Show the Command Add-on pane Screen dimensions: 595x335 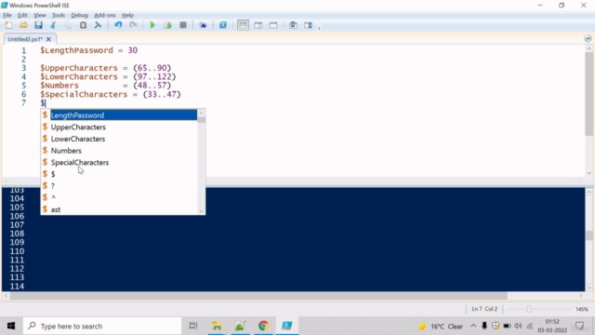point(308,25)
